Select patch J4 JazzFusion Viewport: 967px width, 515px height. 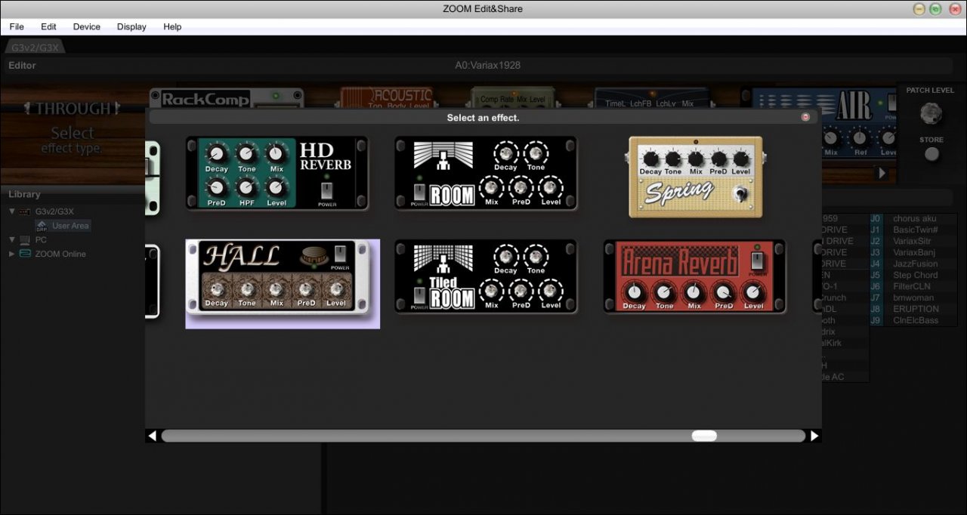tap(913, 264)
